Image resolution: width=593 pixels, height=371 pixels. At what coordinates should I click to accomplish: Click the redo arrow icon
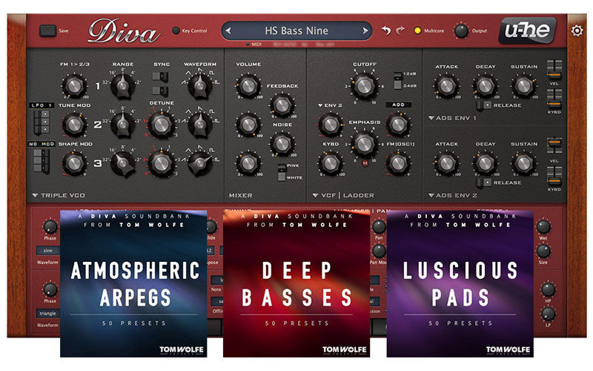coord(400,30)
